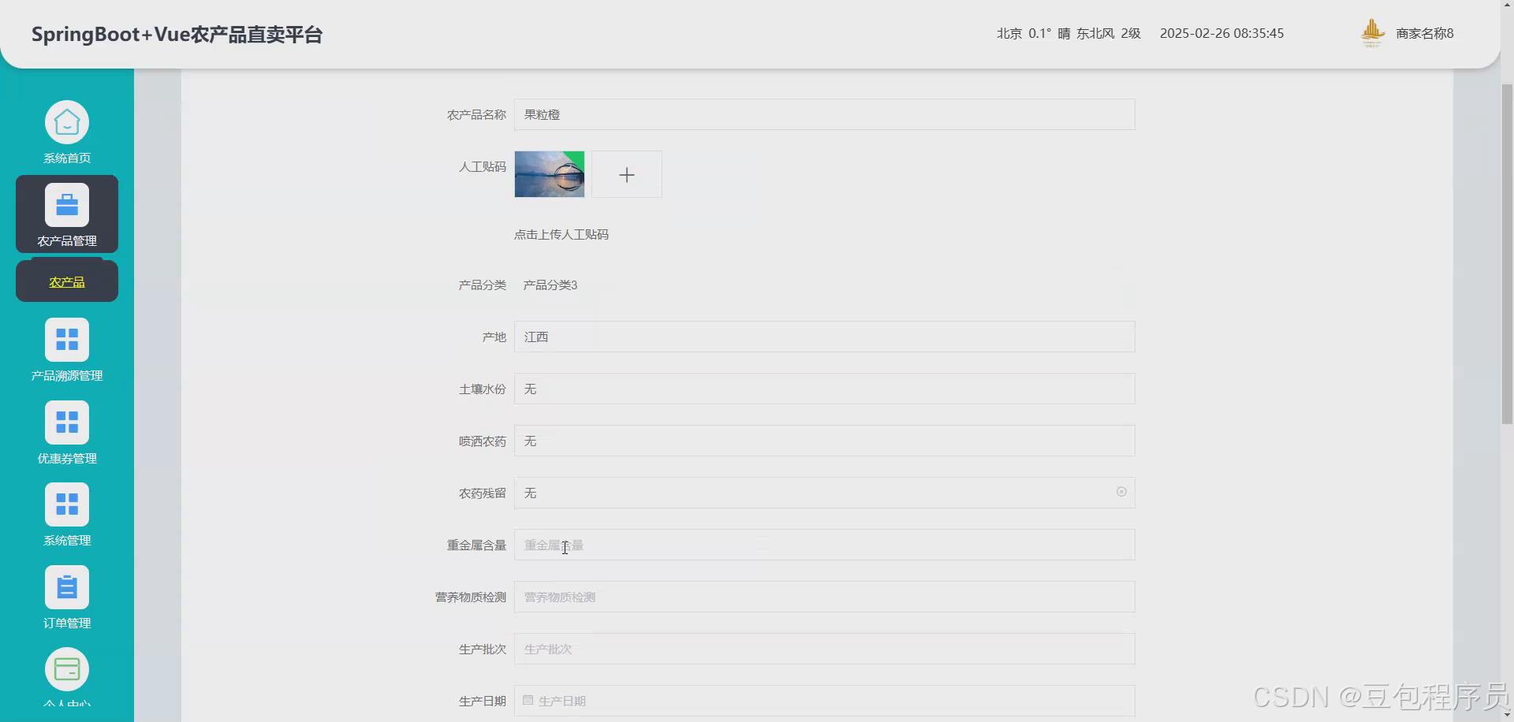Open the 产品分类 dropdown
The height and width of the screenshot is (722, 1514).
pyautogui.click(x=550, y=285)
